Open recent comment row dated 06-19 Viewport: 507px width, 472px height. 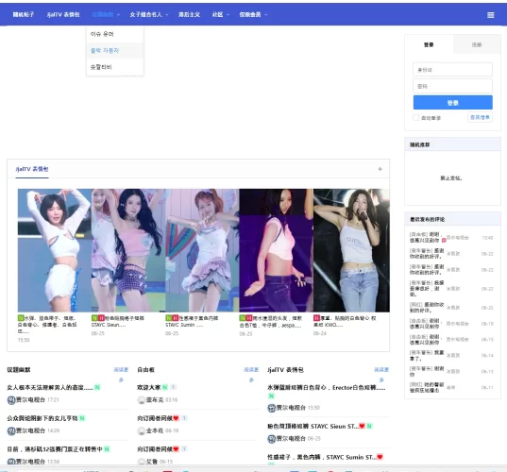click(451, 323)
